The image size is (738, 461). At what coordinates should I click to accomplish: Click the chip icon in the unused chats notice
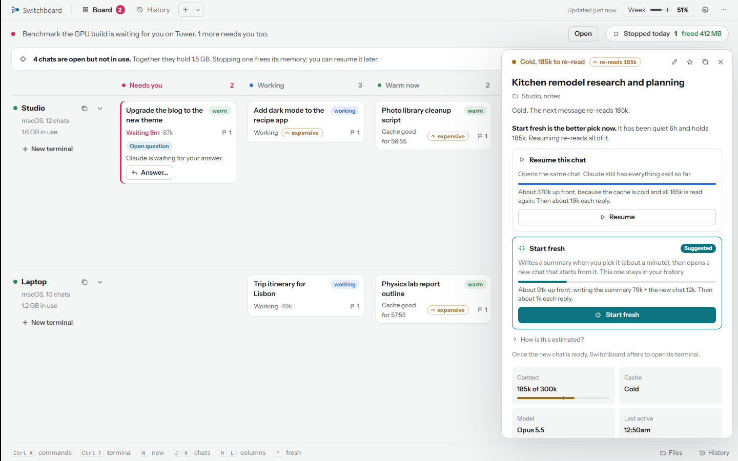(x=23, y=59)
